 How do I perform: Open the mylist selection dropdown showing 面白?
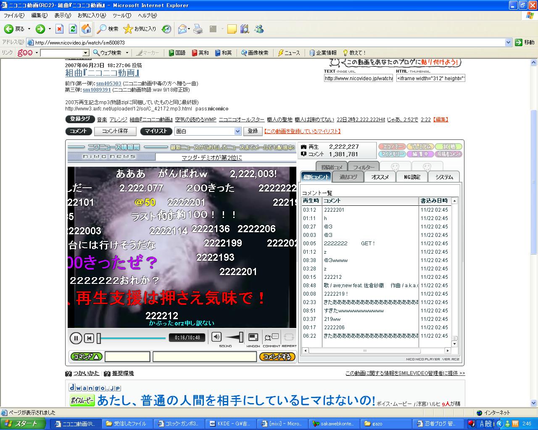pyautogui.click(x=208, y=131)
